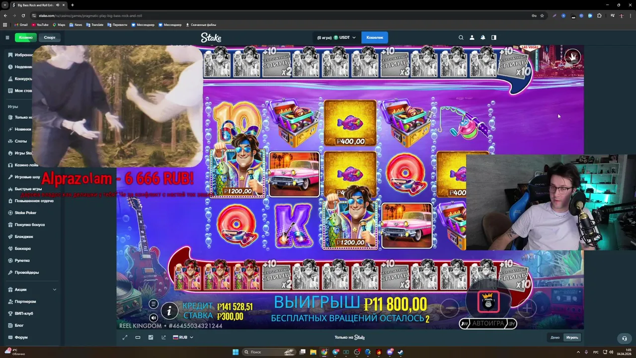Screen dimensions: 636x358
Task: Open the Maps bookmark
Action: coord(59,24)
